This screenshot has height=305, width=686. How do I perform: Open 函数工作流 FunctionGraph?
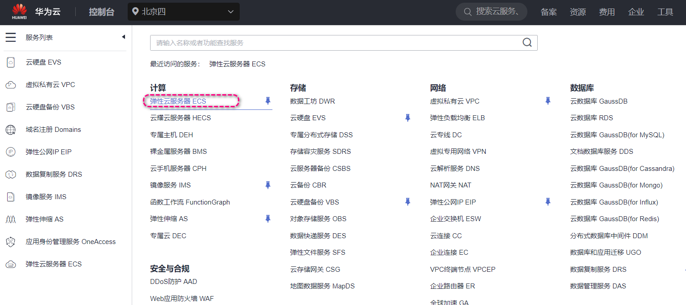(x=190, y=202)
